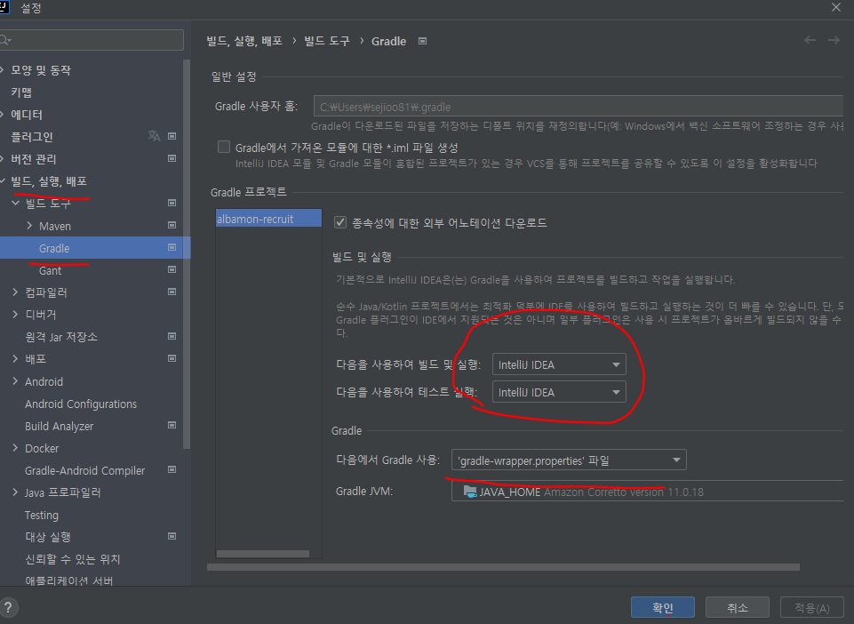Select Android Configurations in the tree
The image size is (854, 624).
coord(81,404)
